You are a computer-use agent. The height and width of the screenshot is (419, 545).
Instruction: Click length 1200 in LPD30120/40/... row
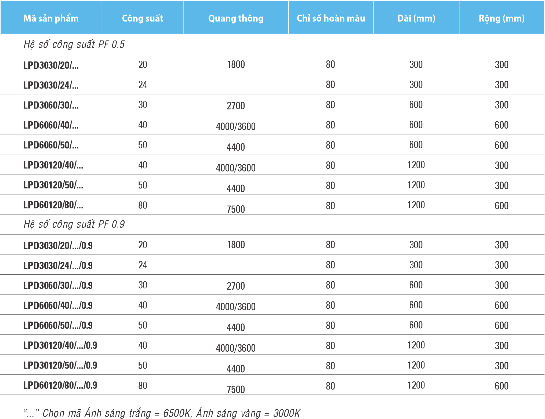[x=416, y=165]
